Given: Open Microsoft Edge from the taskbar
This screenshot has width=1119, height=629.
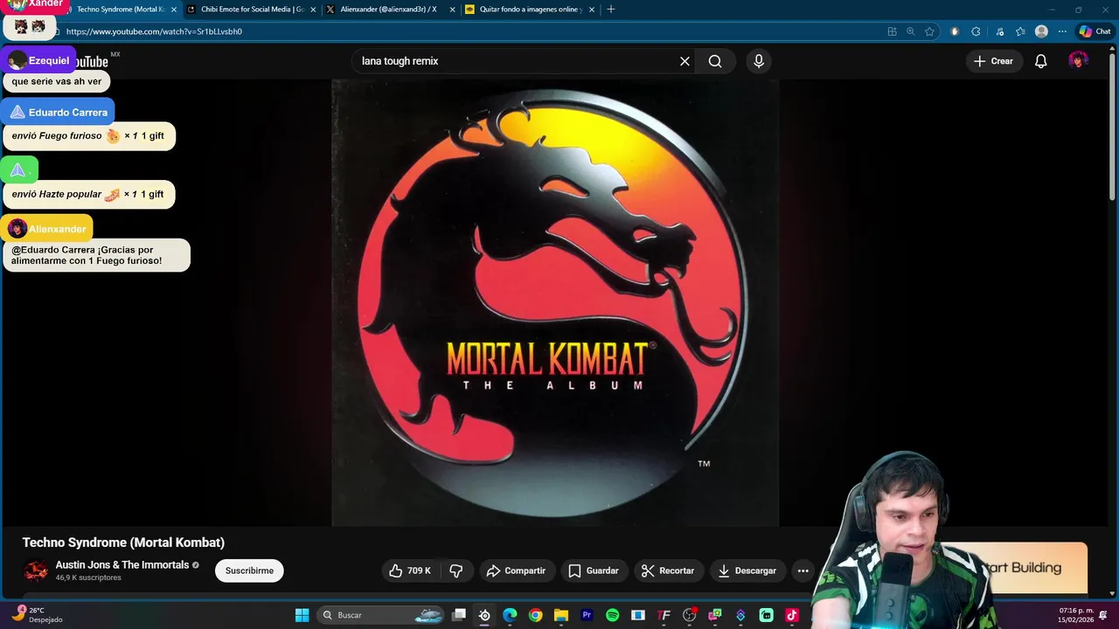Looking at the screenshot, I should 510,615.
